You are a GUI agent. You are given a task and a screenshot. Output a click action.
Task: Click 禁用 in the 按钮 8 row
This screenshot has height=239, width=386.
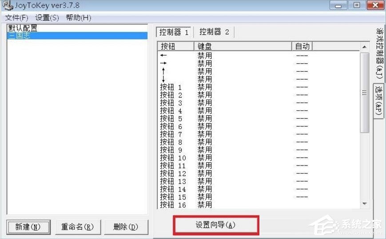(205, 142)
